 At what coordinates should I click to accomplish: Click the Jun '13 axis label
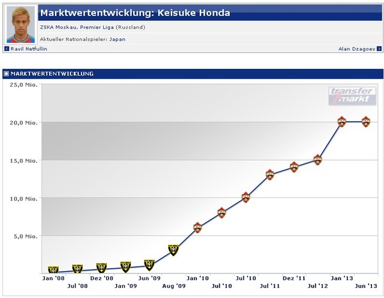366,286
